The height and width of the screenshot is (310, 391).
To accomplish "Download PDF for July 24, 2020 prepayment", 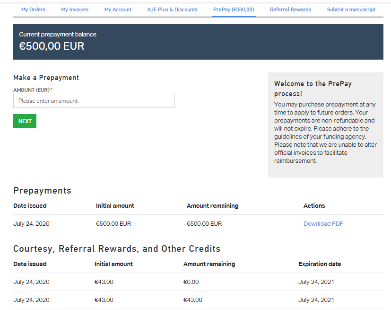I will click(323, 224).
